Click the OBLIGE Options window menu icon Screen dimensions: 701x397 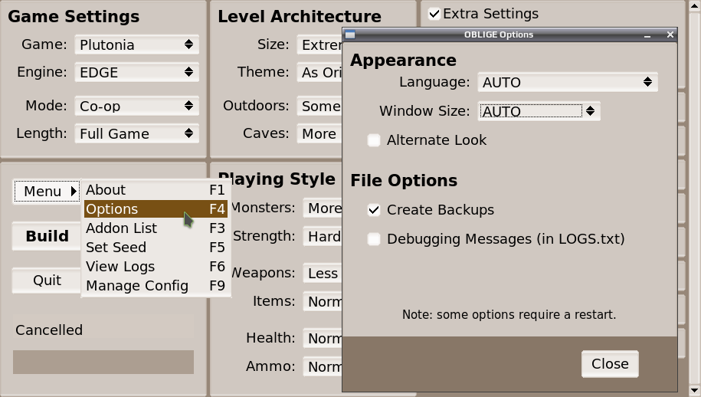pyautogui.click(x=350, y=34)
